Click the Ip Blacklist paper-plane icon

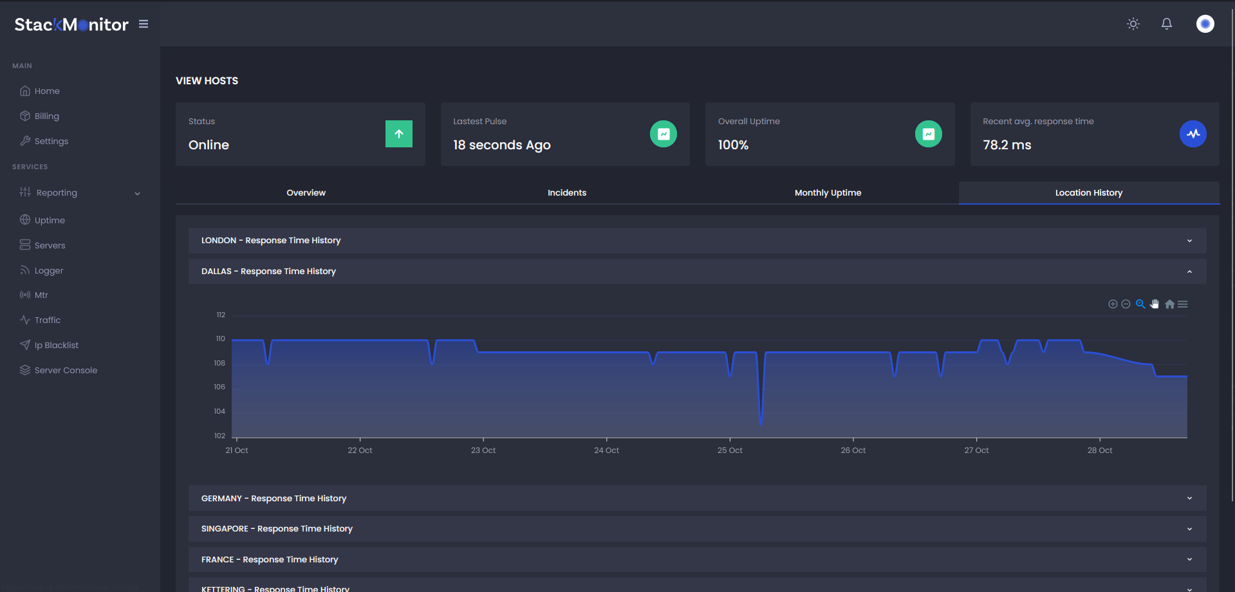(x=25, y=345)
